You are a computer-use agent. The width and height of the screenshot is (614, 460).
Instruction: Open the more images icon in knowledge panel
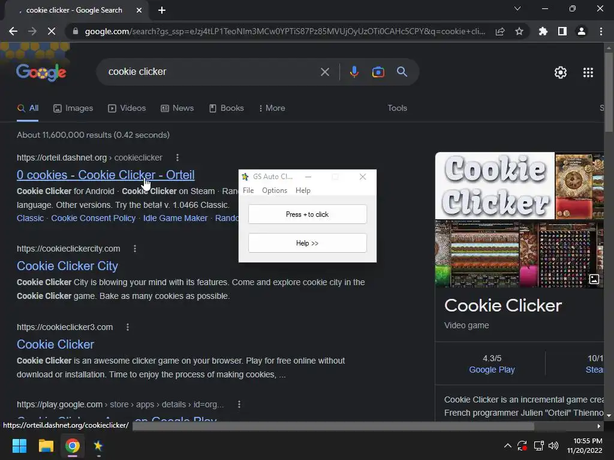[594, 279]
